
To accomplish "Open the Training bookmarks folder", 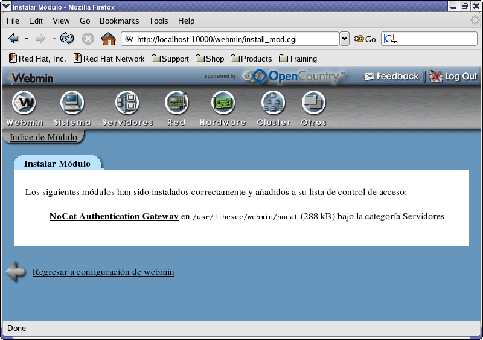I will click(298, 59).
